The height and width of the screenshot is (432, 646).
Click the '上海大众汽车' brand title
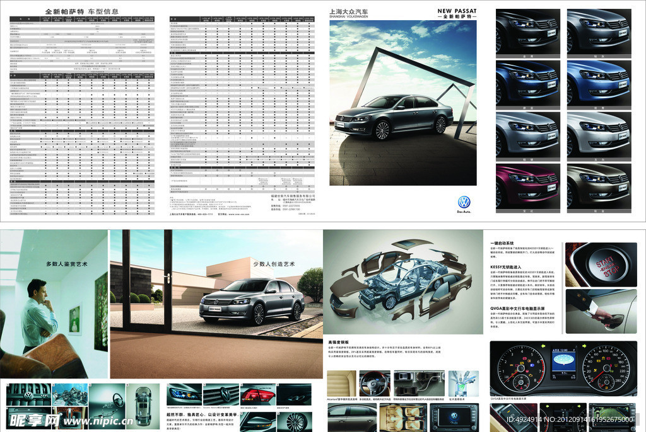click(348, 12)
